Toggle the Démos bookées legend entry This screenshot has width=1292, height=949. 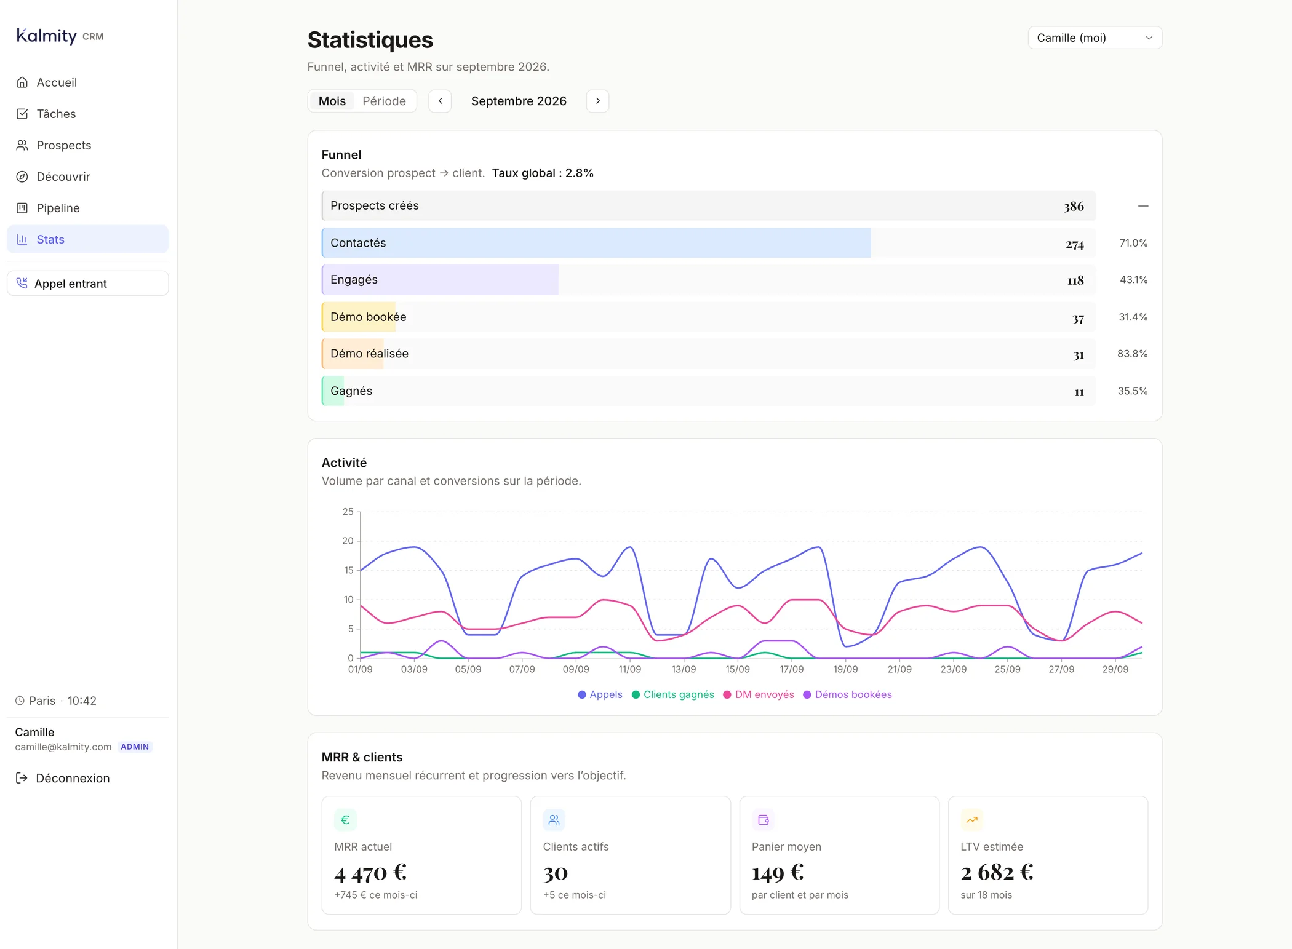coord(847,694)
